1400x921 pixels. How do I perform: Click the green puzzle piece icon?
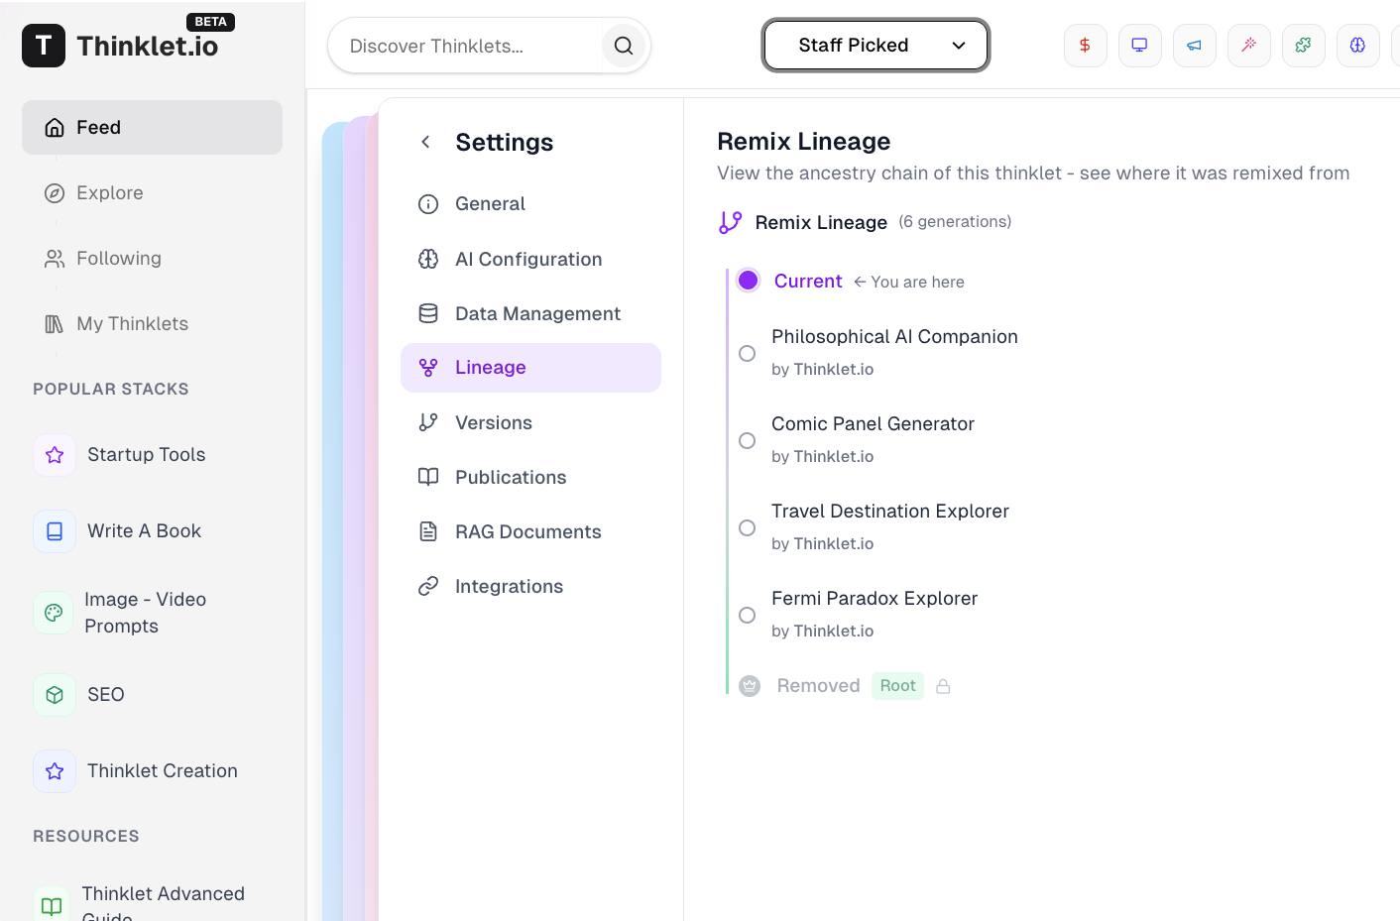coord(1303,45)
